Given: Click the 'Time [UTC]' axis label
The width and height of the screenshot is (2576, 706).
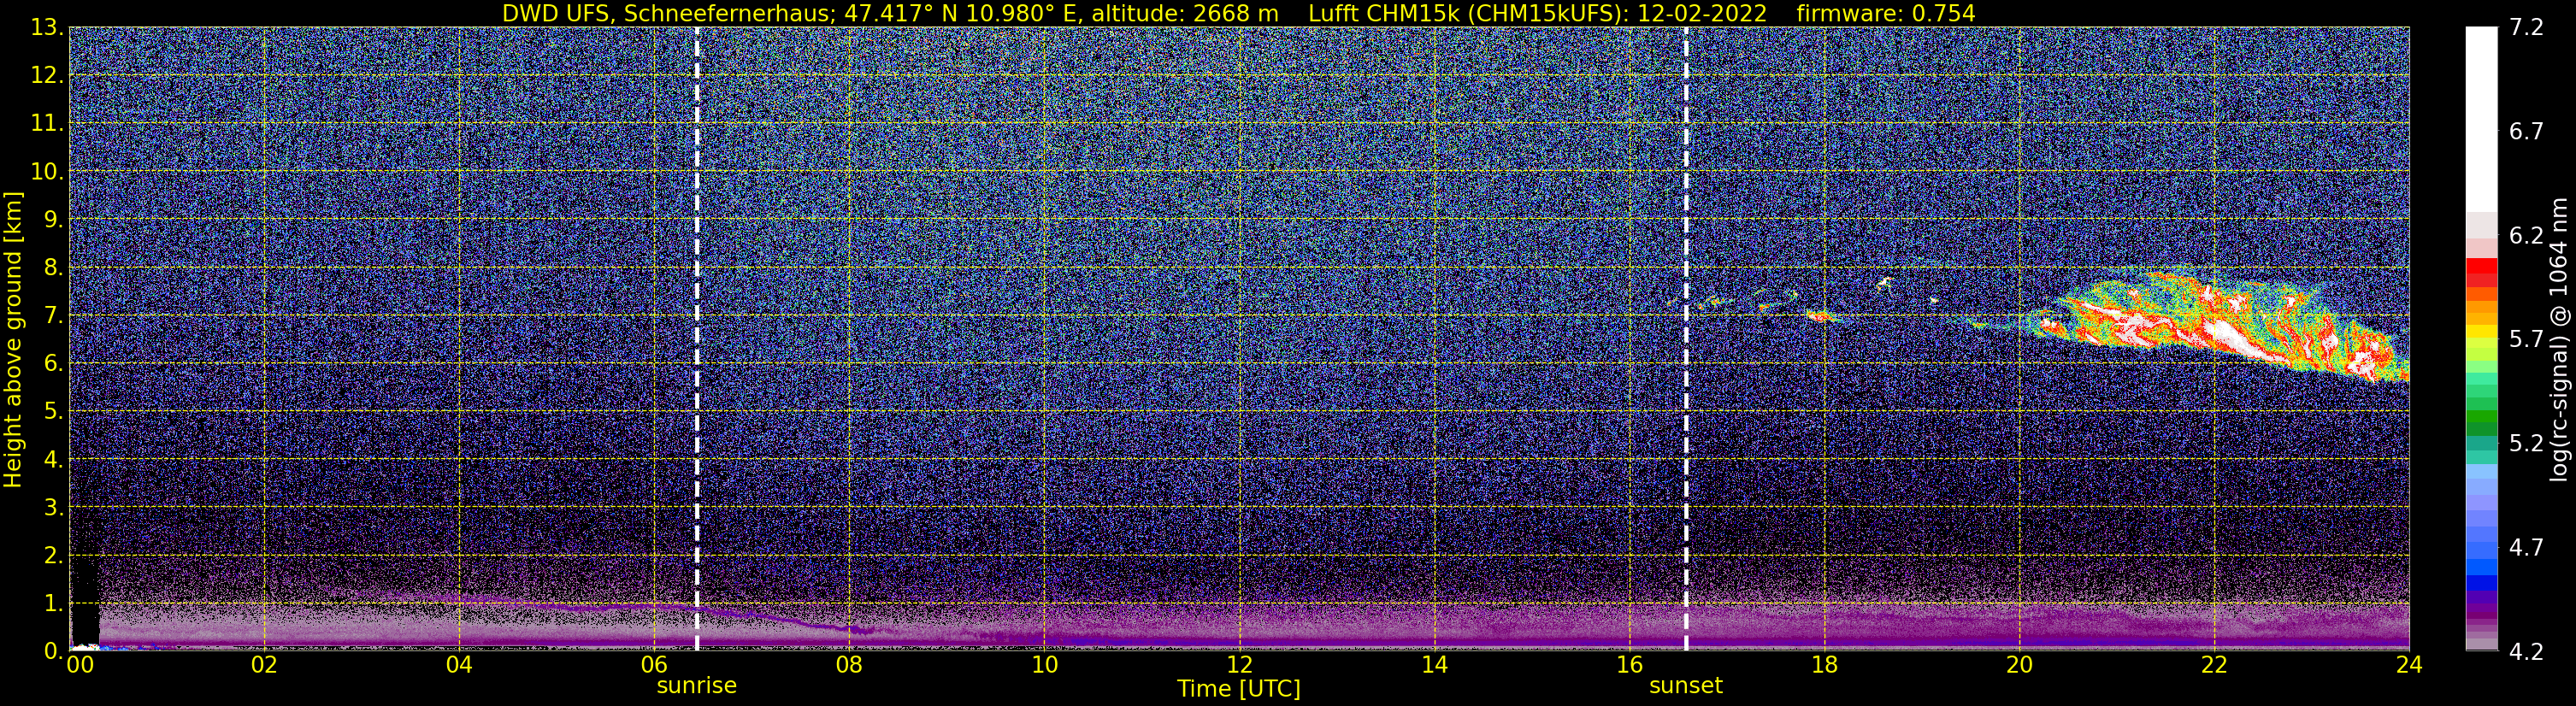Looking at the screenshot, I should pos(1239,689).
